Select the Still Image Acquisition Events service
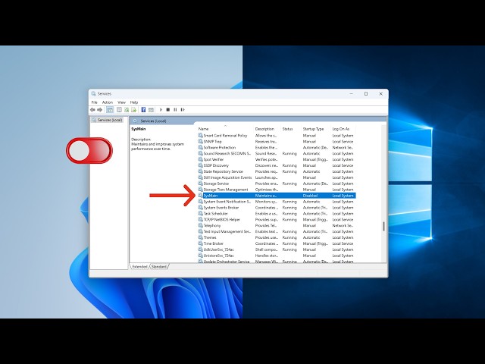Viewport: 485px width, 364px height. coord(227,177)
